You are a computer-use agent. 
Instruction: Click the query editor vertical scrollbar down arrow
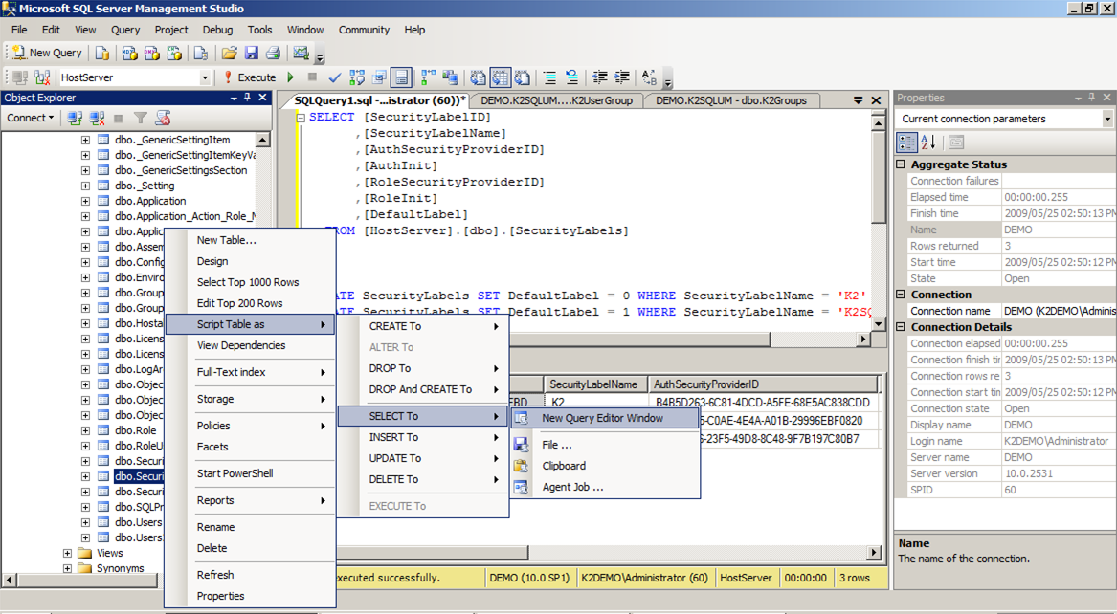[879, 324]
